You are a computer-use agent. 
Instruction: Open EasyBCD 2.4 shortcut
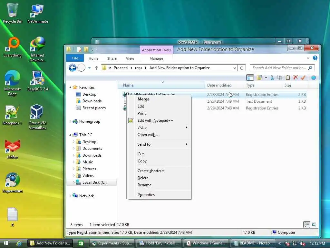tap(37, 81)
